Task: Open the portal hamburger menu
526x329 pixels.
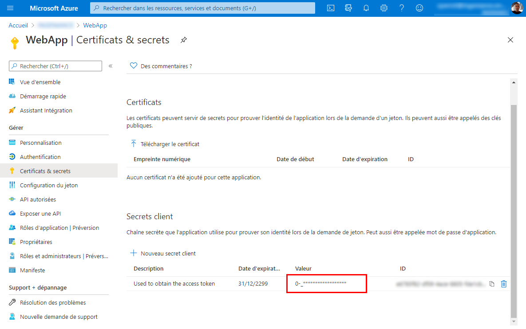Action: coord(10,8)
